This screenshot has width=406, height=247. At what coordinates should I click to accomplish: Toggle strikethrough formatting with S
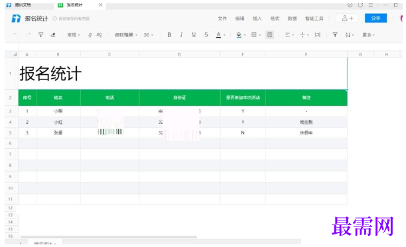206,35
